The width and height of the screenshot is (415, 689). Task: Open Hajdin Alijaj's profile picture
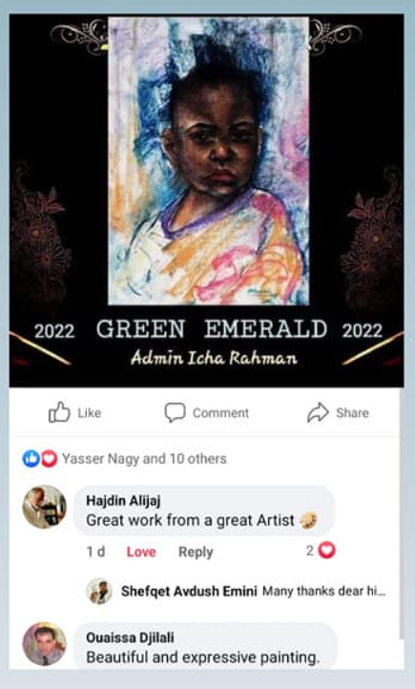coord(44,507)
